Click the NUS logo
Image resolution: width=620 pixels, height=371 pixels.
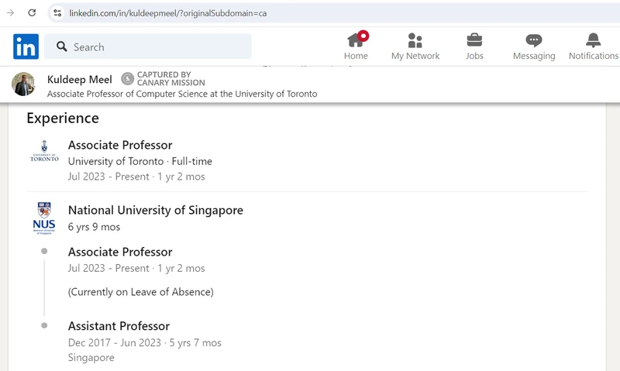pyautogui.click(x=44, y=218)
